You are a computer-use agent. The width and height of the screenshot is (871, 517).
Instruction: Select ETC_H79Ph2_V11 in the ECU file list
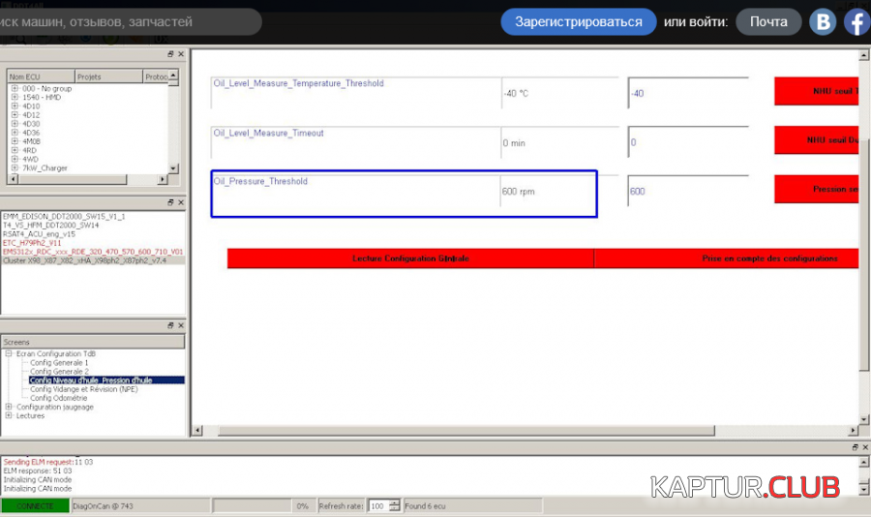coord(32,242)
